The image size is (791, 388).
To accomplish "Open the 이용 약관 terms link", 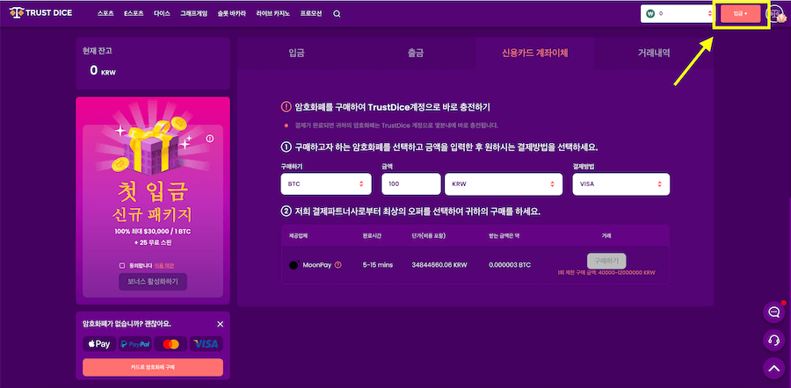I will click(x=164, y=266).
